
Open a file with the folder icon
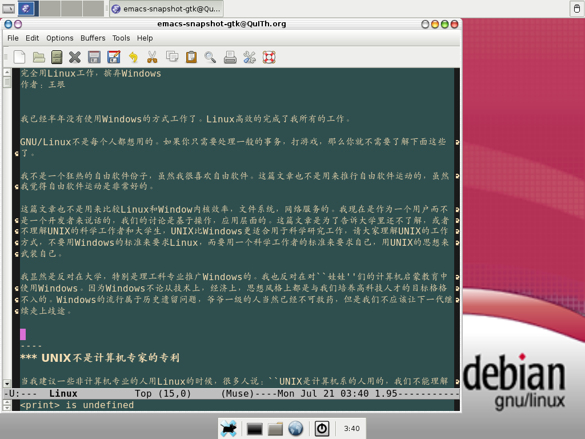(39, 57)
